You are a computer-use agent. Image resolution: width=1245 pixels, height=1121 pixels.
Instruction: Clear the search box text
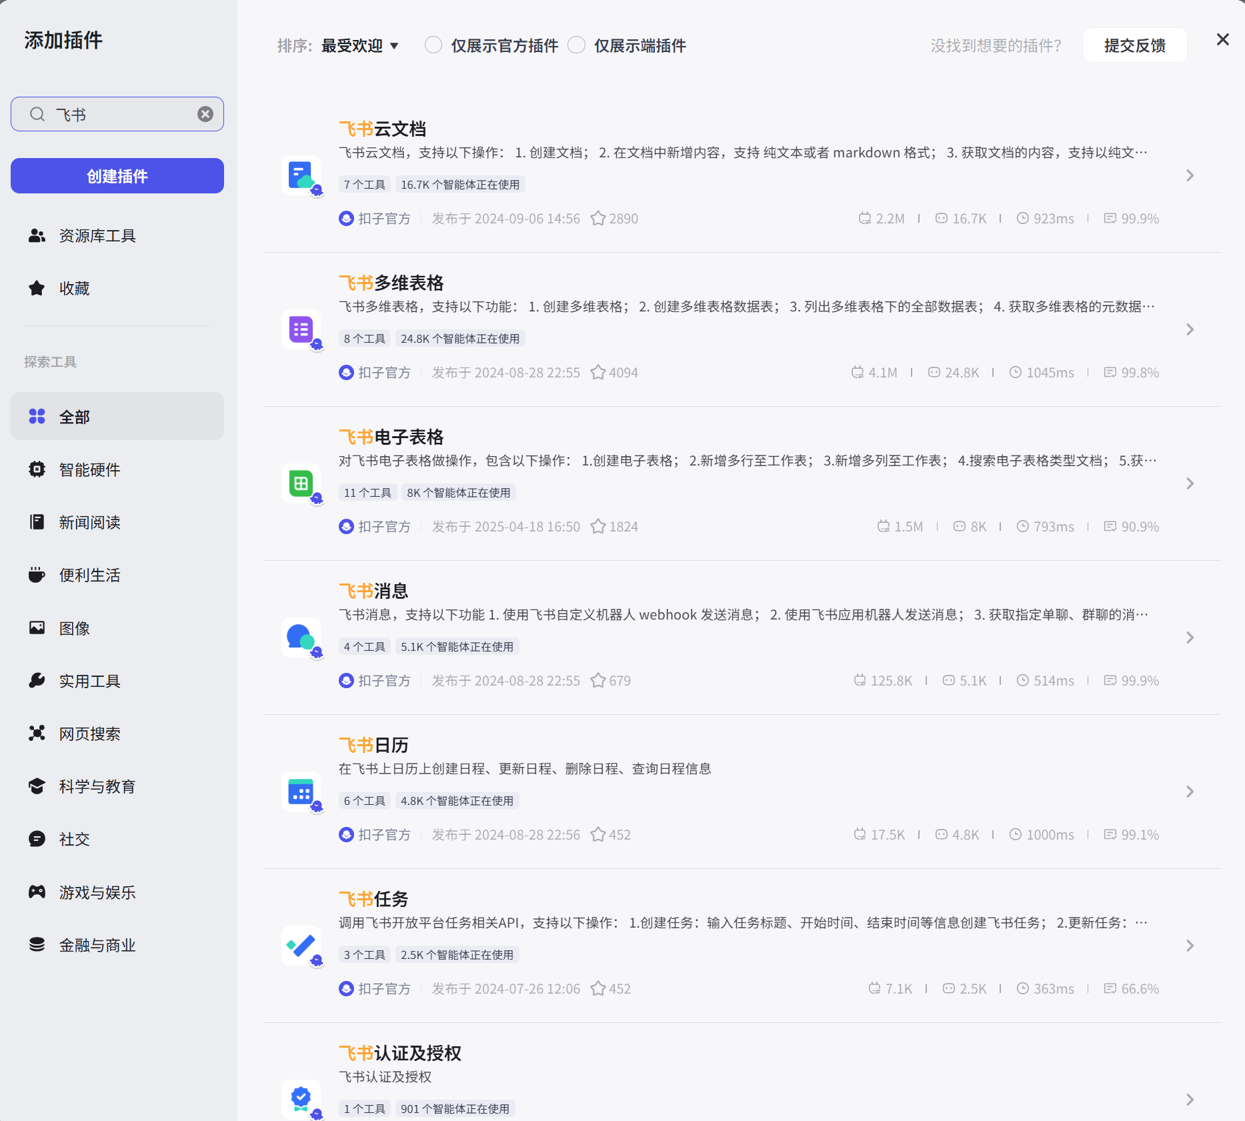(205, 114)
